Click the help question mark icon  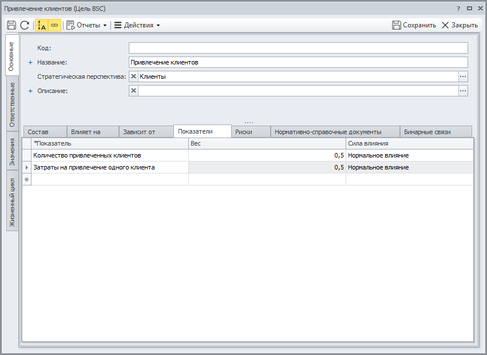[458, 9]
